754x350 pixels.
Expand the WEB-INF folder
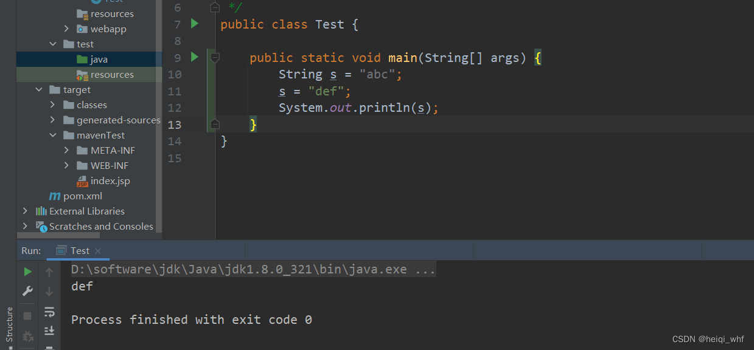(x=67, y=165)
